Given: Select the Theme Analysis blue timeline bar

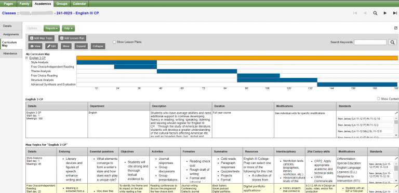Looking at the screenshot, I should coord(197,71).
